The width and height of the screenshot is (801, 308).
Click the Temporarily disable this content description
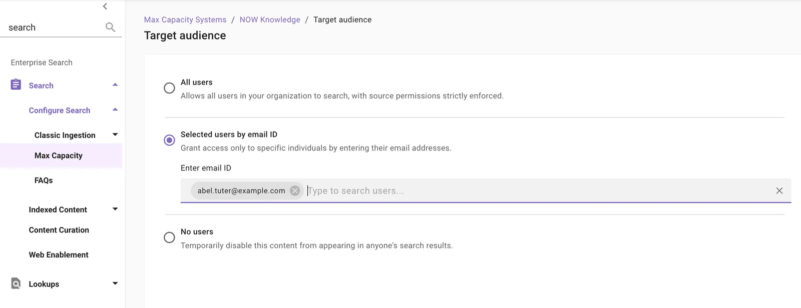[x=317, y=245]
